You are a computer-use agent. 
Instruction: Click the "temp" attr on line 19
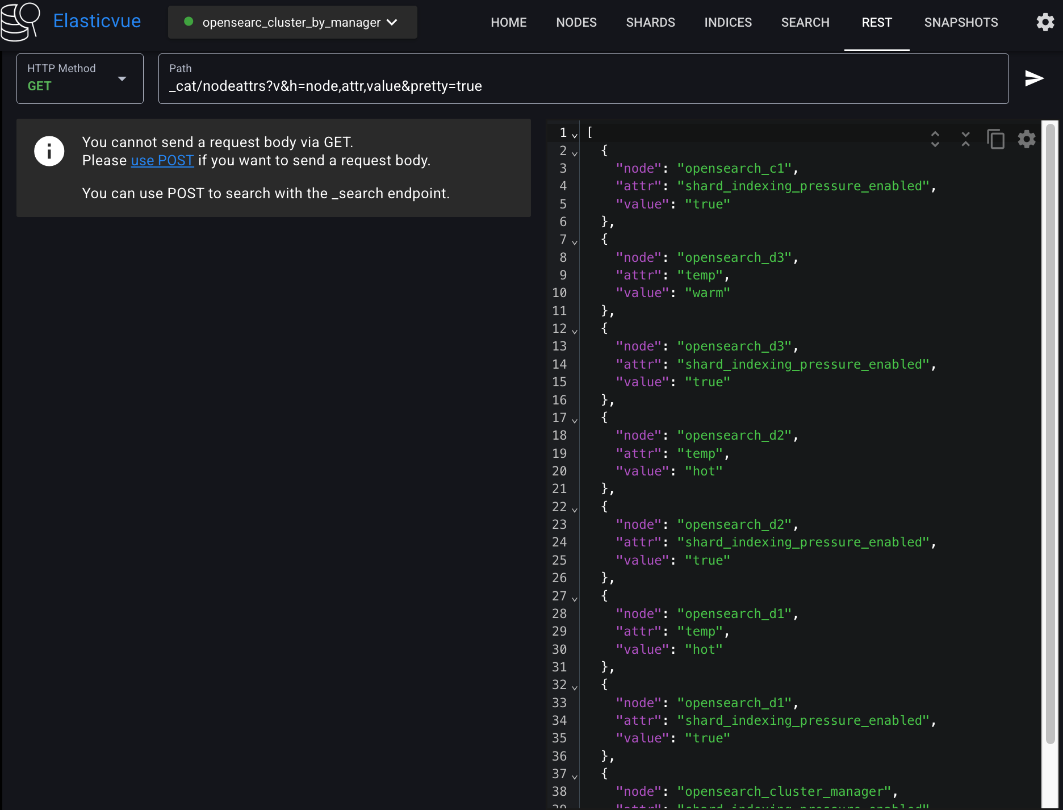tap(700, 454)
